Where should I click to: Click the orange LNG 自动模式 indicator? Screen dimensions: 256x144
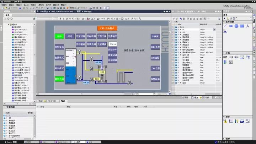pyautogui.click(x=107, y=28)
